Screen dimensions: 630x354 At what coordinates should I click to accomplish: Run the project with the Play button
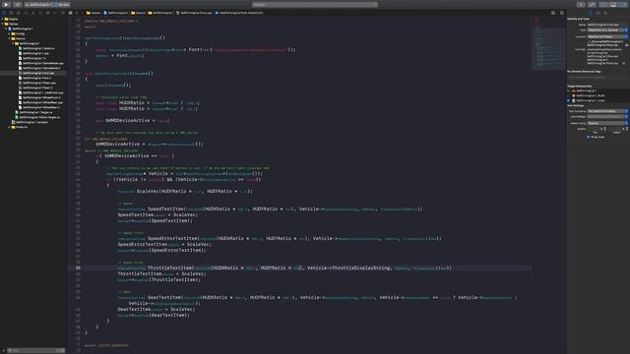pyautogui.click(x=7, y=4)
